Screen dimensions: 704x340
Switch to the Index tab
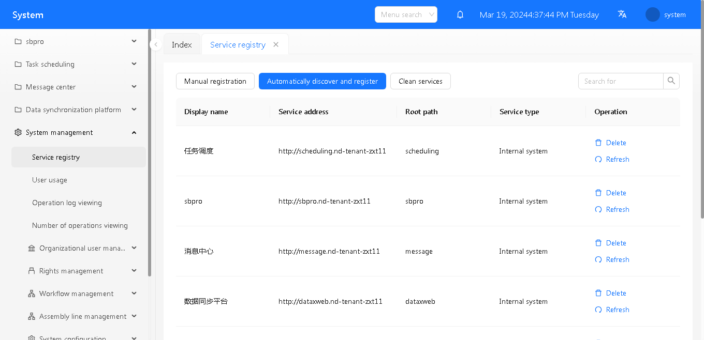click(x=182, y=45)
